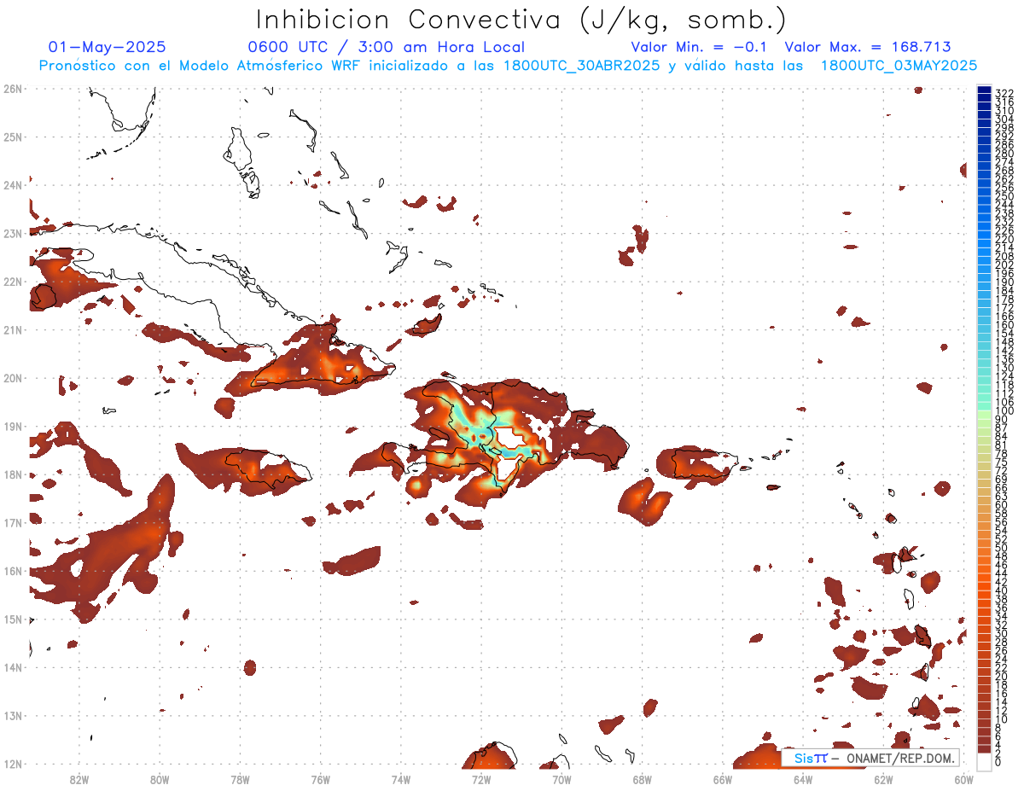Click the 13N latitude label

click(x=12, y=716)
